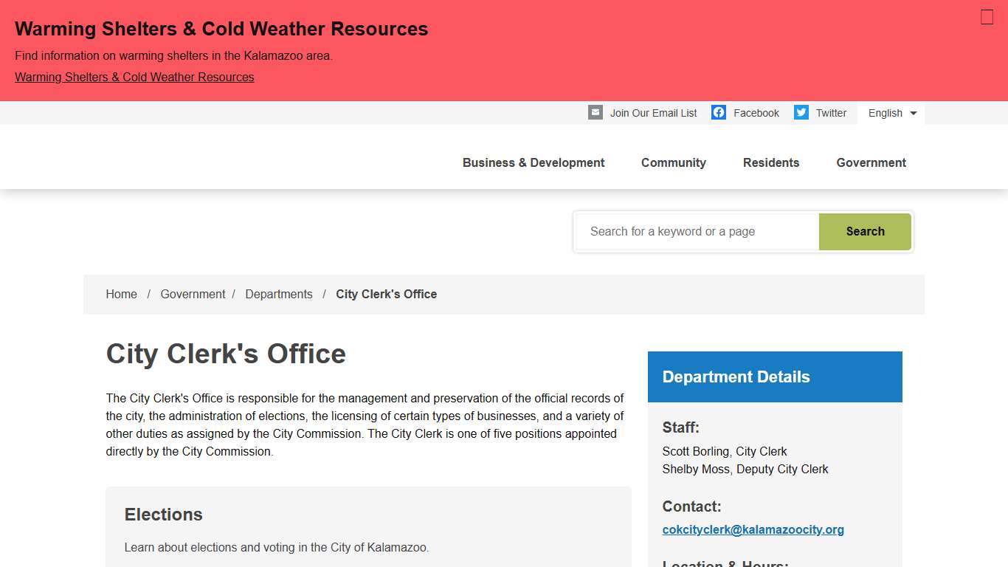
Task: Go to Home in the breadcrumb
Action: click(x=121, y=294)
